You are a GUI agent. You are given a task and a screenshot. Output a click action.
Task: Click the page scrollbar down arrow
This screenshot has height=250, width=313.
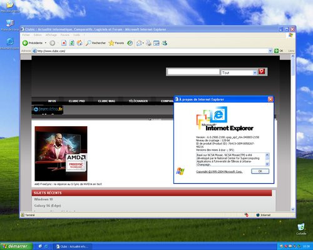tap(292, 209)
